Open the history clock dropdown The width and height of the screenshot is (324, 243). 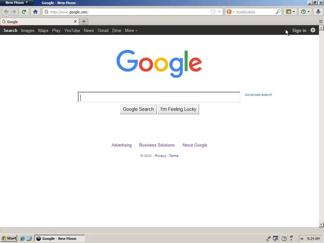tap(305, 12)
